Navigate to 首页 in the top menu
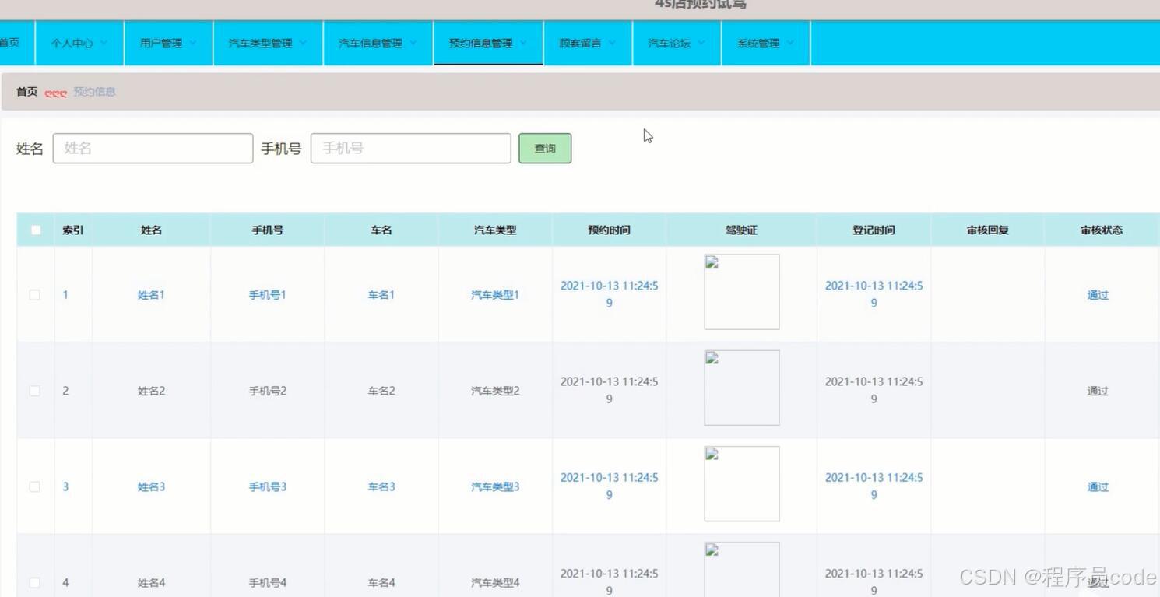The image size is (1160, 597). click(8, 43)
